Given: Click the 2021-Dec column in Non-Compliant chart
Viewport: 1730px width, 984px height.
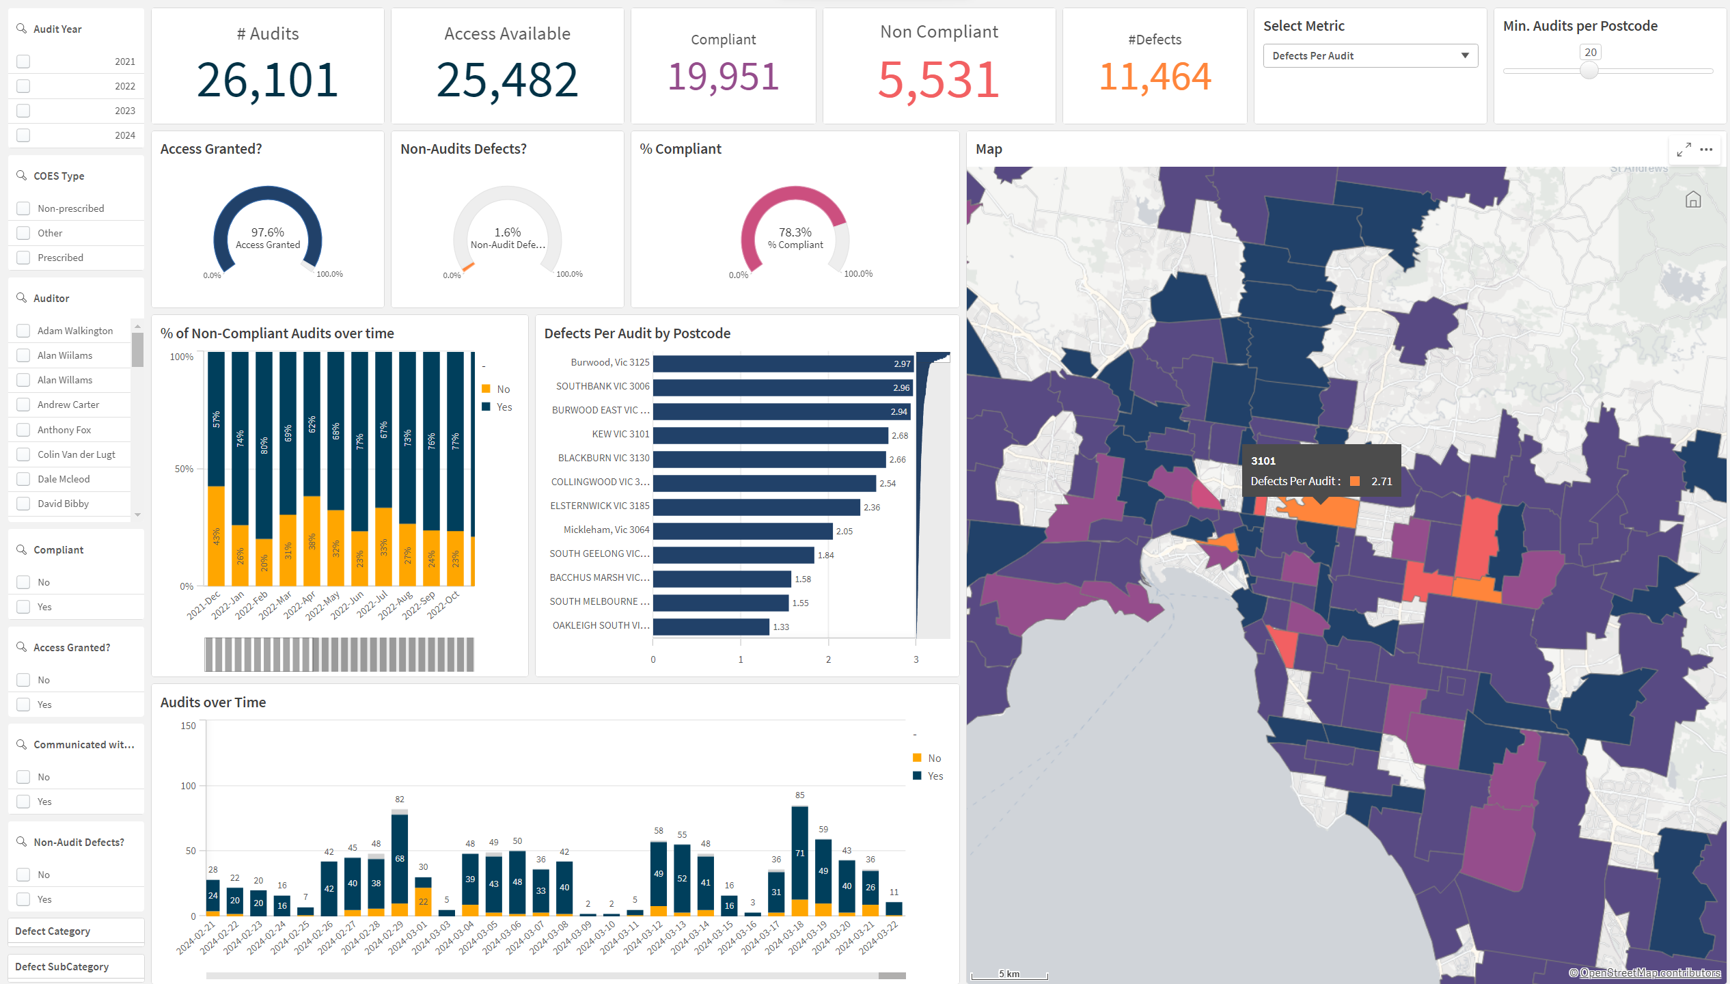Looking at the screenshot, I should 216,469.
